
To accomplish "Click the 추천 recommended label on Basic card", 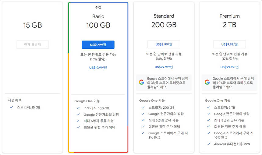I will tap(98, 7).
